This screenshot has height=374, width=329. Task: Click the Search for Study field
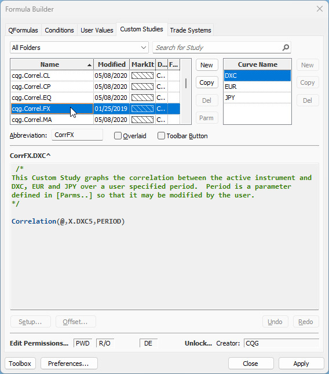(x=218, y=48)
